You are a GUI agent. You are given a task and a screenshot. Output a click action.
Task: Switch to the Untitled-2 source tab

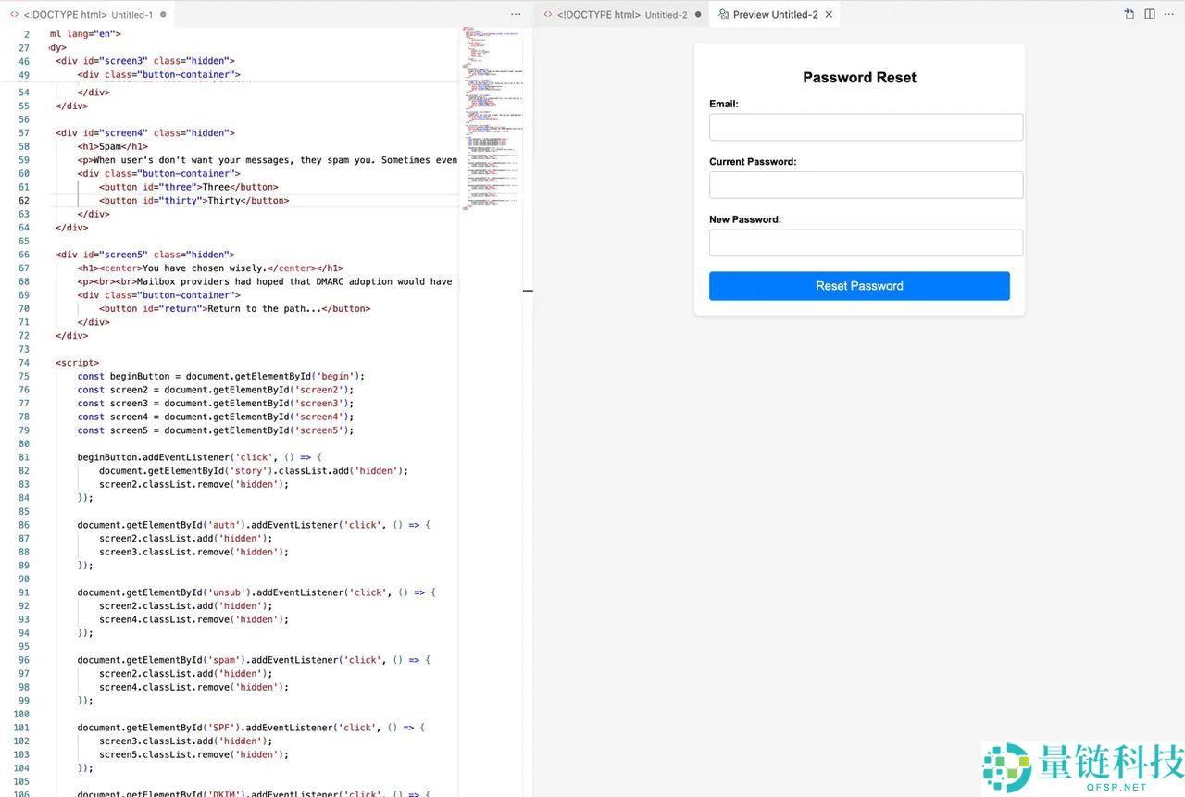tap(620, 15)
